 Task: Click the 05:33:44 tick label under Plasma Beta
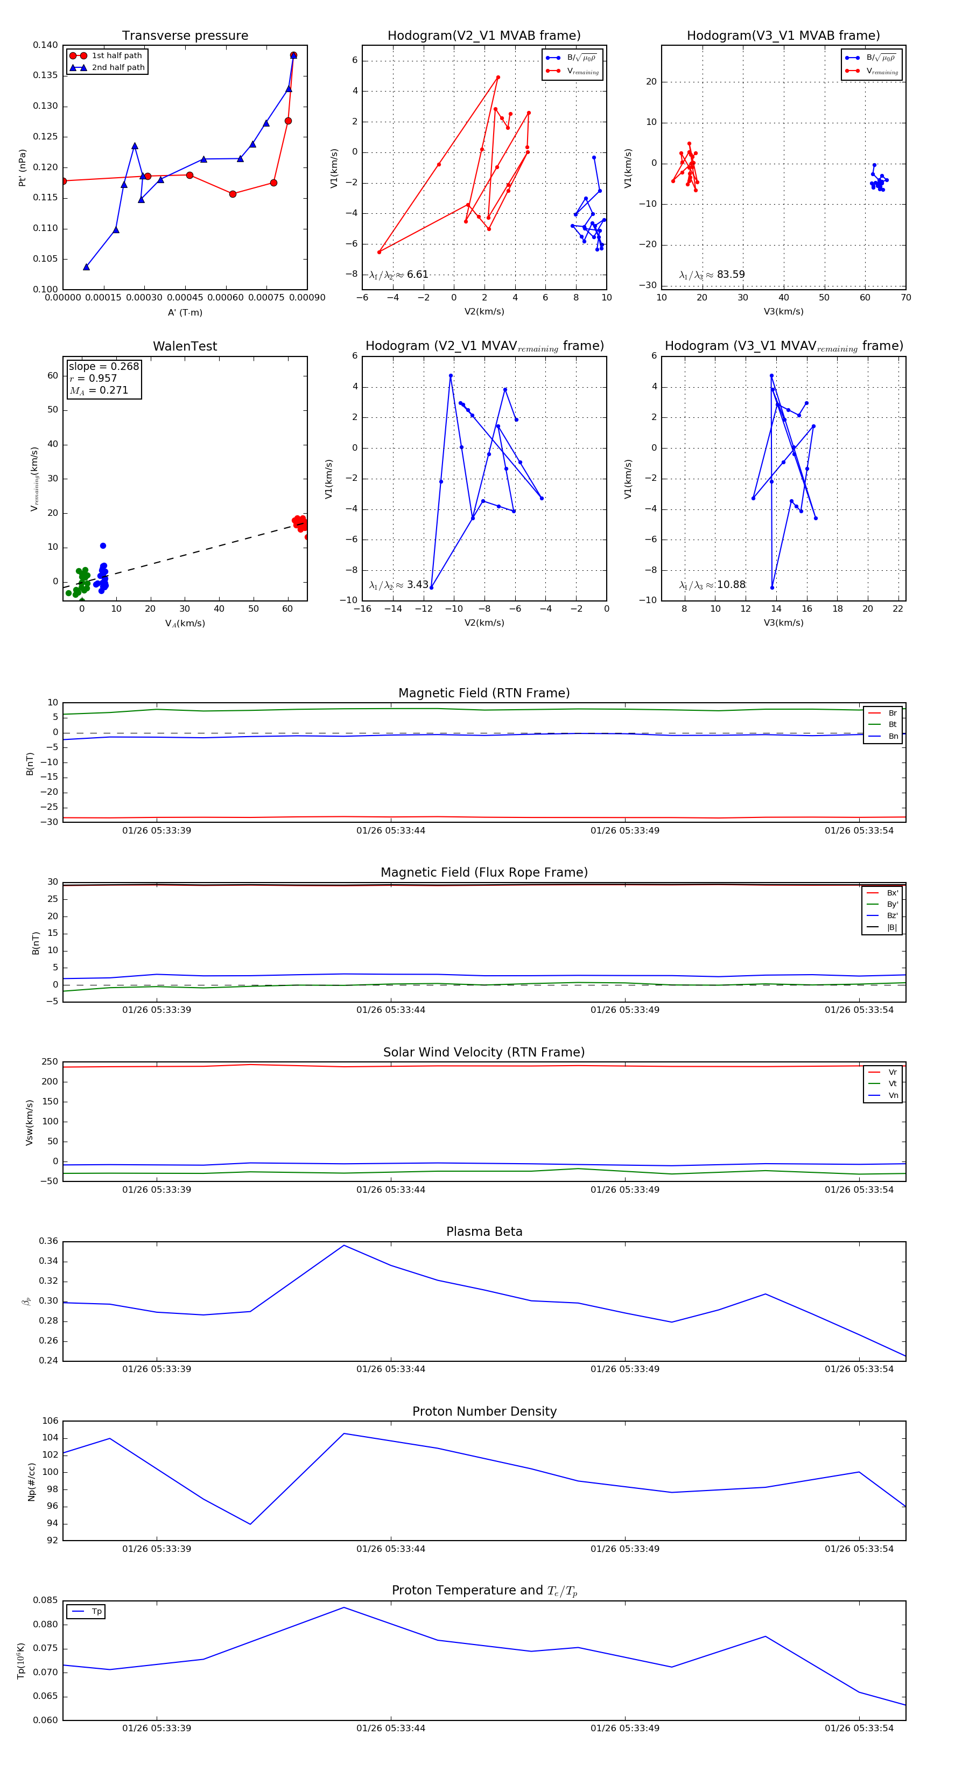390,1369
